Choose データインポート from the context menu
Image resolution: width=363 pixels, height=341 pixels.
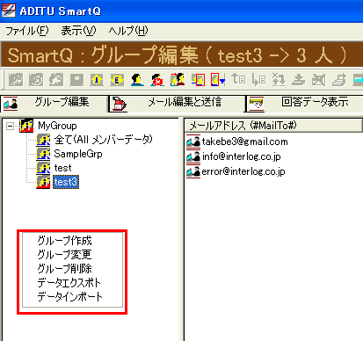[x=69, y=297]
